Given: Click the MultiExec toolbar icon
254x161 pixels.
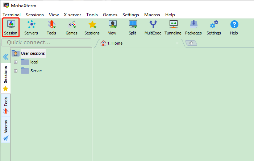Looking at the screenshot, I should coord(153,27).
